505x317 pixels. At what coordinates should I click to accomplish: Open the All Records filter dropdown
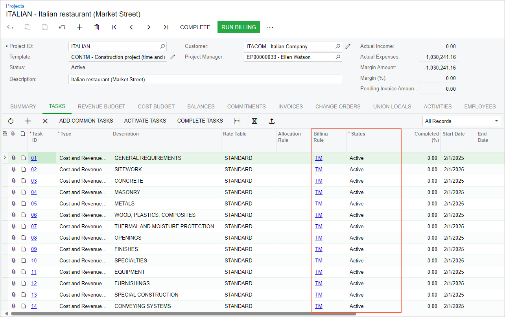point(461,121)
